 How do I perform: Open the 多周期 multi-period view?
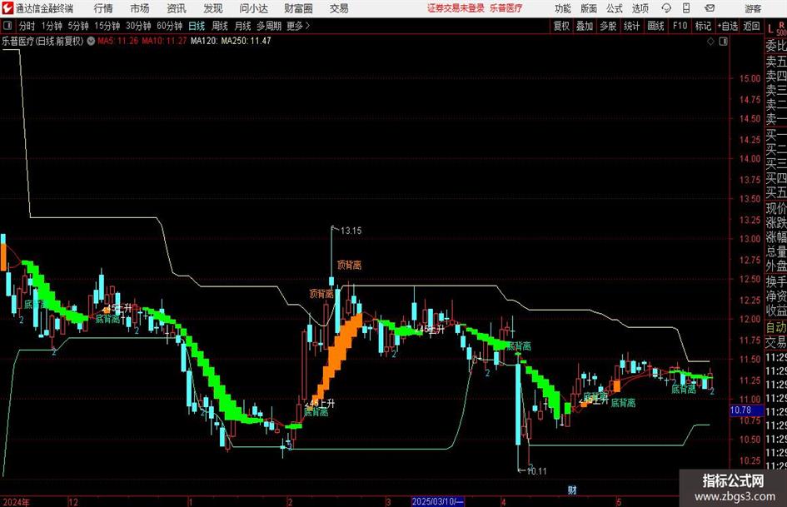tap(269, 26)
